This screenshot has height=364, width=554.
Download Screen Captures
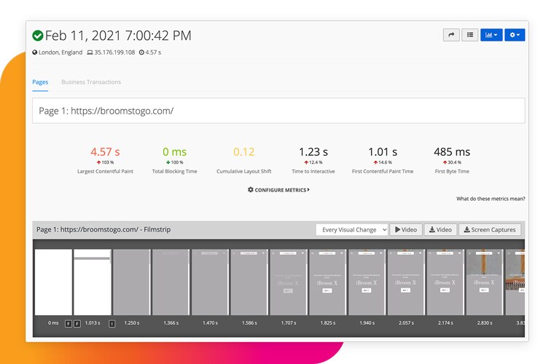point(490,229)
